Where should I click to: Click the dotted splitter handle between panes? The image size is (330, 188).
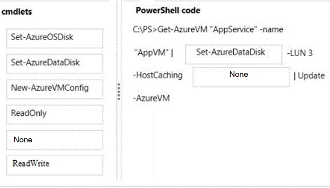coord(119,92)
